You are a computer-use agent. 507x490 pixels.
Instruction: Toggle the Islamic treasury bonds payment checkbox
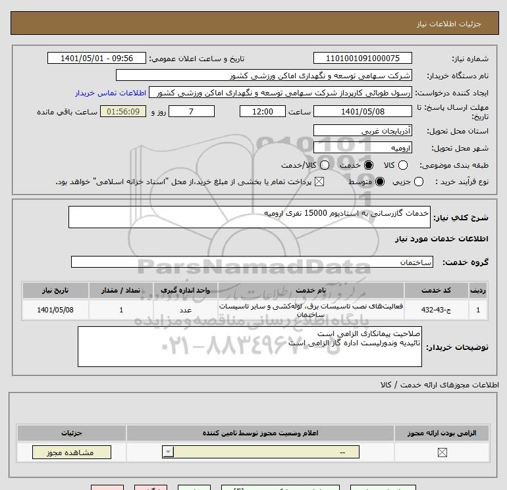(x=319, y=182)
